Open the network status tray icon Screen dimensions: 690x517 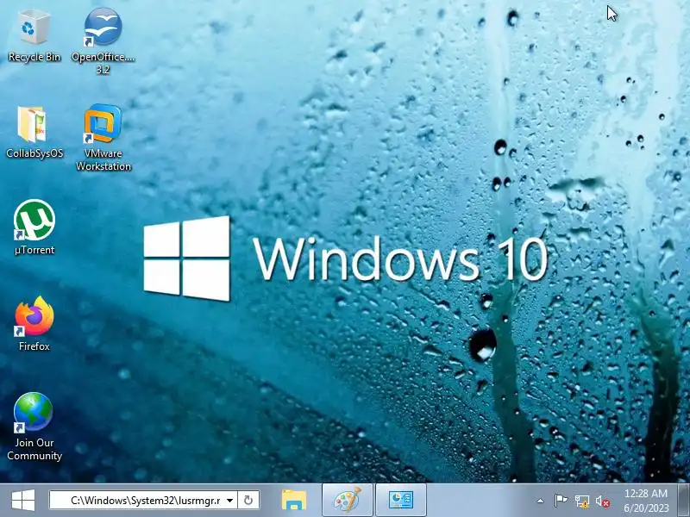(x=581, y=501)
